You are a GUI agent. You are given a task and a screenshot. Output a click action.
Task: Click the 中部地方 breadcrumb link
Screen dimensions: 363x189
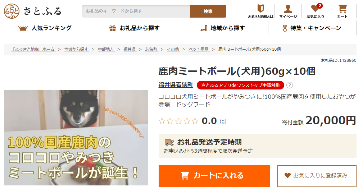pos(106,49)
